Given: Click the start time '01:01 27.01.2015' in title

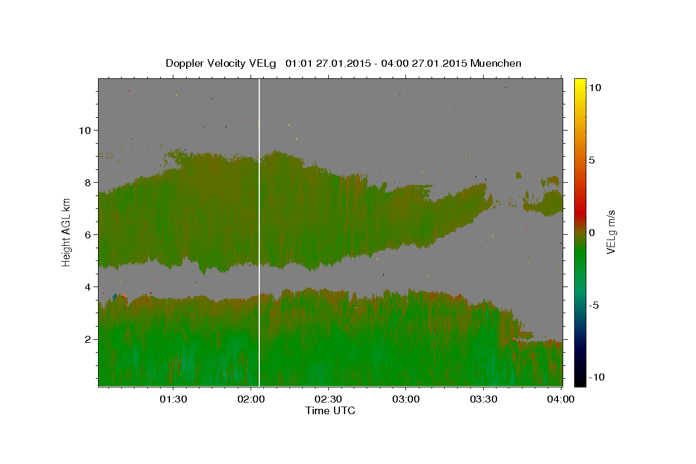Looking at the screenshot, I should click(328, 63).
